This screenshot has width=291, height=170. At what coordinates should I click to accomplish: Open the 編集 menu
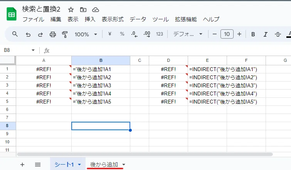[x=56, y=19]
